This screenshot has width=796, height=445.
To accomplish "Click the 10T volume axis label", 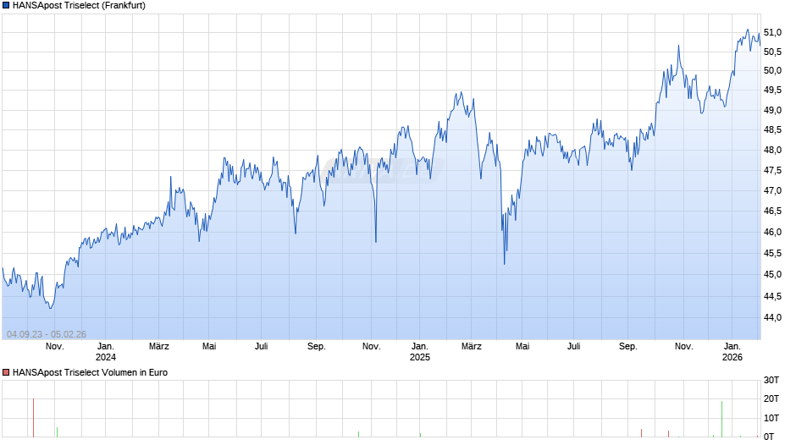I will point(771,418).
